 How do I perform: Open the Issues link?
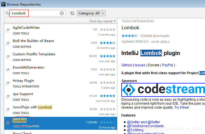(140, 65)
